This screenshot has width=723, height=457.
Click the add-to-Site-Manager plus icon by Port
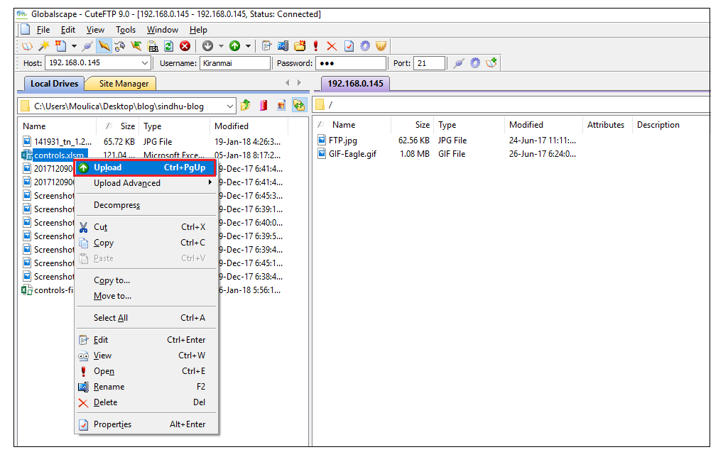pyautogui.click(x=491, y=63)
